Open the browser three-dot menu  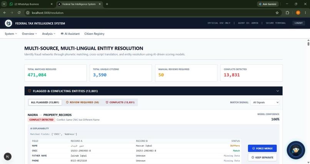(x=306, y=13)
